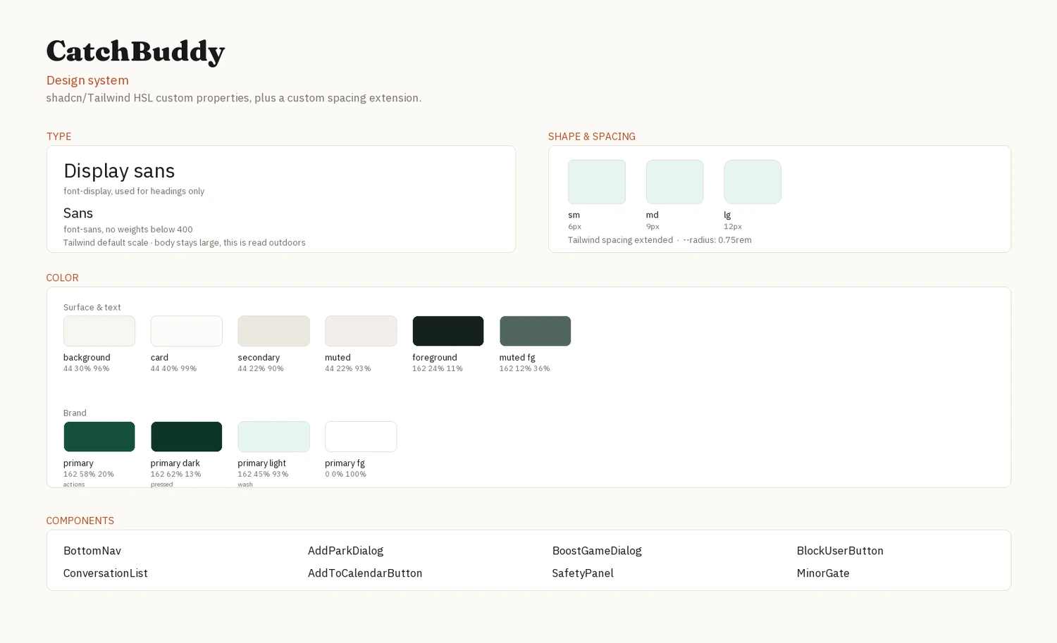The image size is (1057, 643).
Task: Click the primary fg white swatch
Action: point(361,437)
